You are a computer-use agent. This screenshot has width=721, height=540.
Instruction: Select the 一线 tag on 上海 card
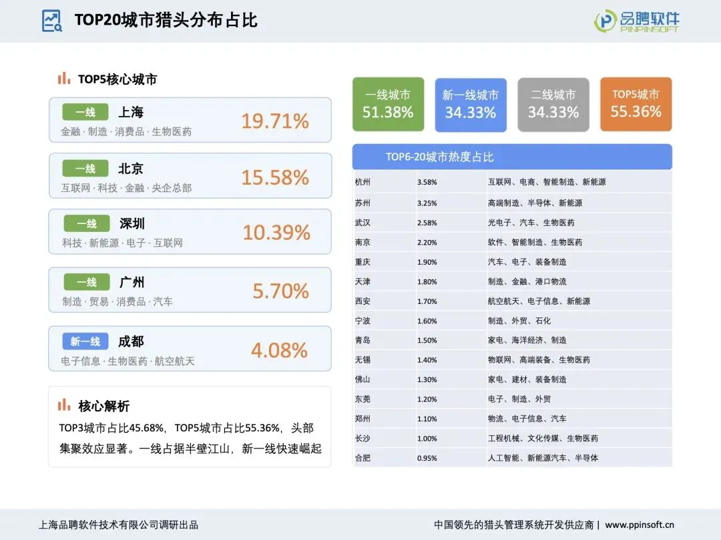pos(85,112)
